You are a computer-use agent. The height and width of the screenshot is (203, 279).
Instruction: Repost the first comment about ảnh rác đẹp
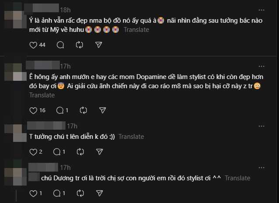[x=79, y=45]
